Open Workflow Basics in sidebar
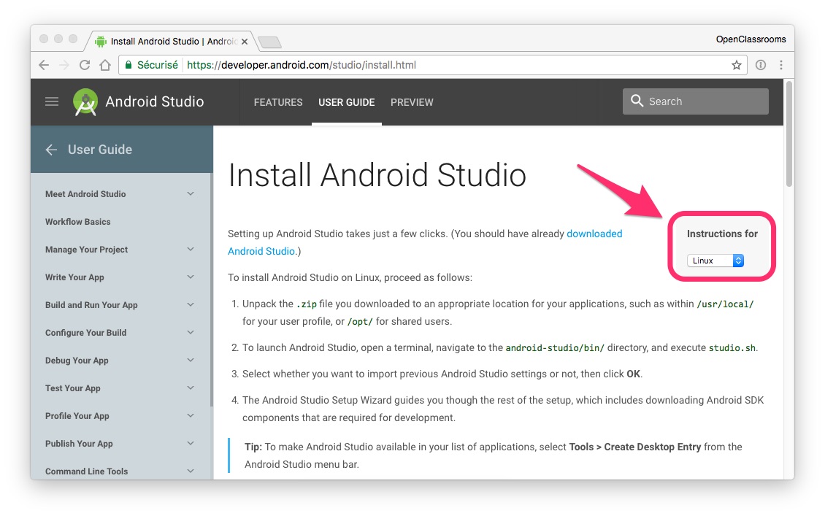 tap(78, 222)
